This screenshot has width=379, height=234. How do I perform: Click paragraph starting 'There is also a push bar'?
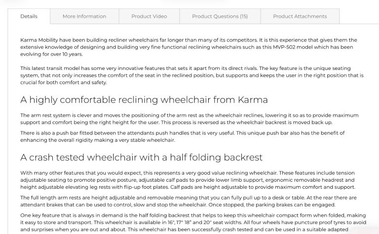pos(183,136)
